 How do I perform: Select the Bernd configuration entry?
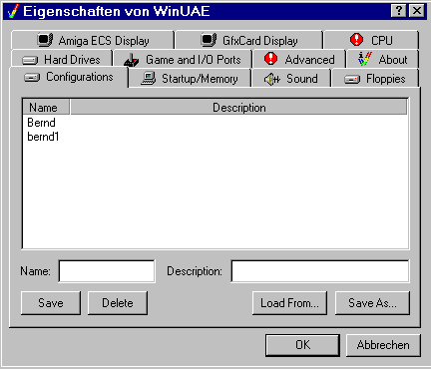click(x=41, y=123)
